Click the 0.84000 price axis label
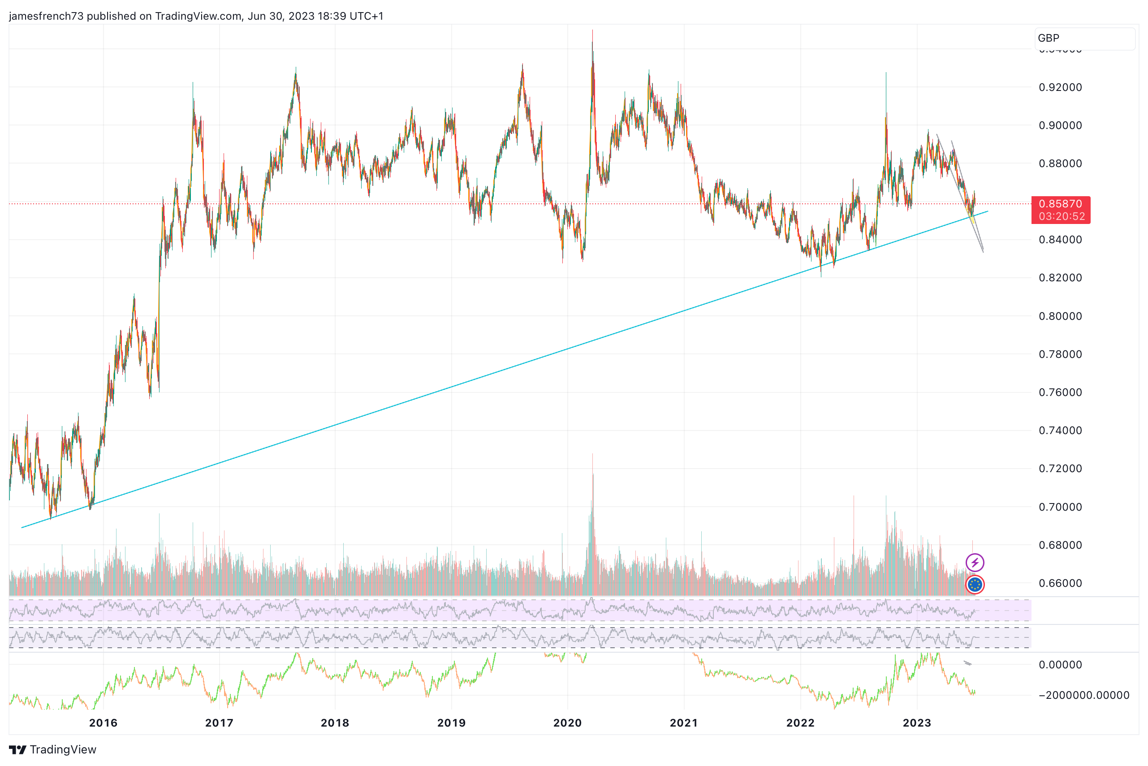Image resolution: width=1148 pixels, height=766 pixels. coord(1060,239)
